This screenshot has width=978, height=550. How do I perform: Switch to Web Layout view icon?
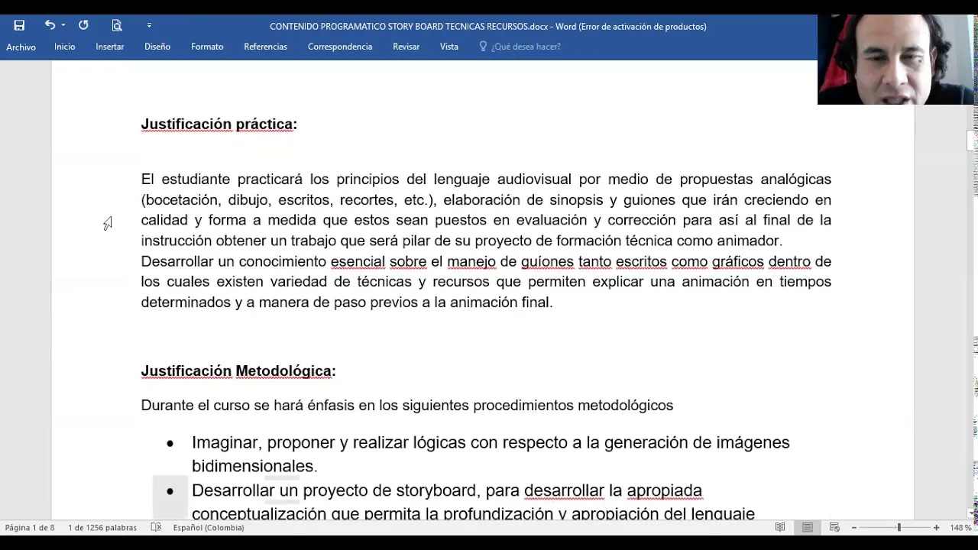[834, 528]
